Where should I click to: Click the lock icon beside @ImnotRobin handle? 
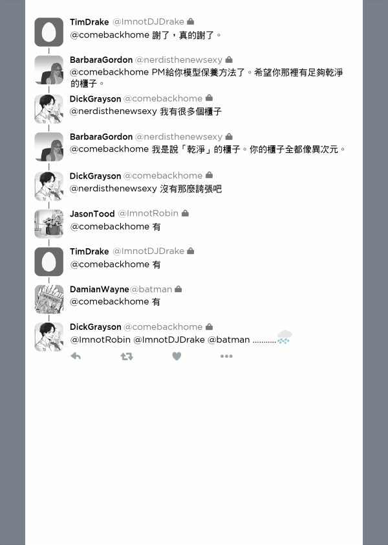tap(185, 213)
